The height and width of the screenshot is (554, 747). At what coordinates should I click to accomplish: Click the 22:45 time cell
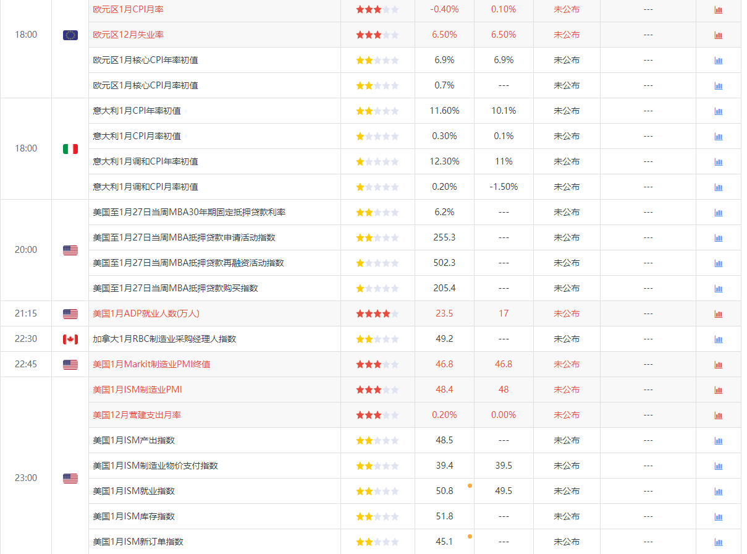pyautogui.click(x=26, y=364)
